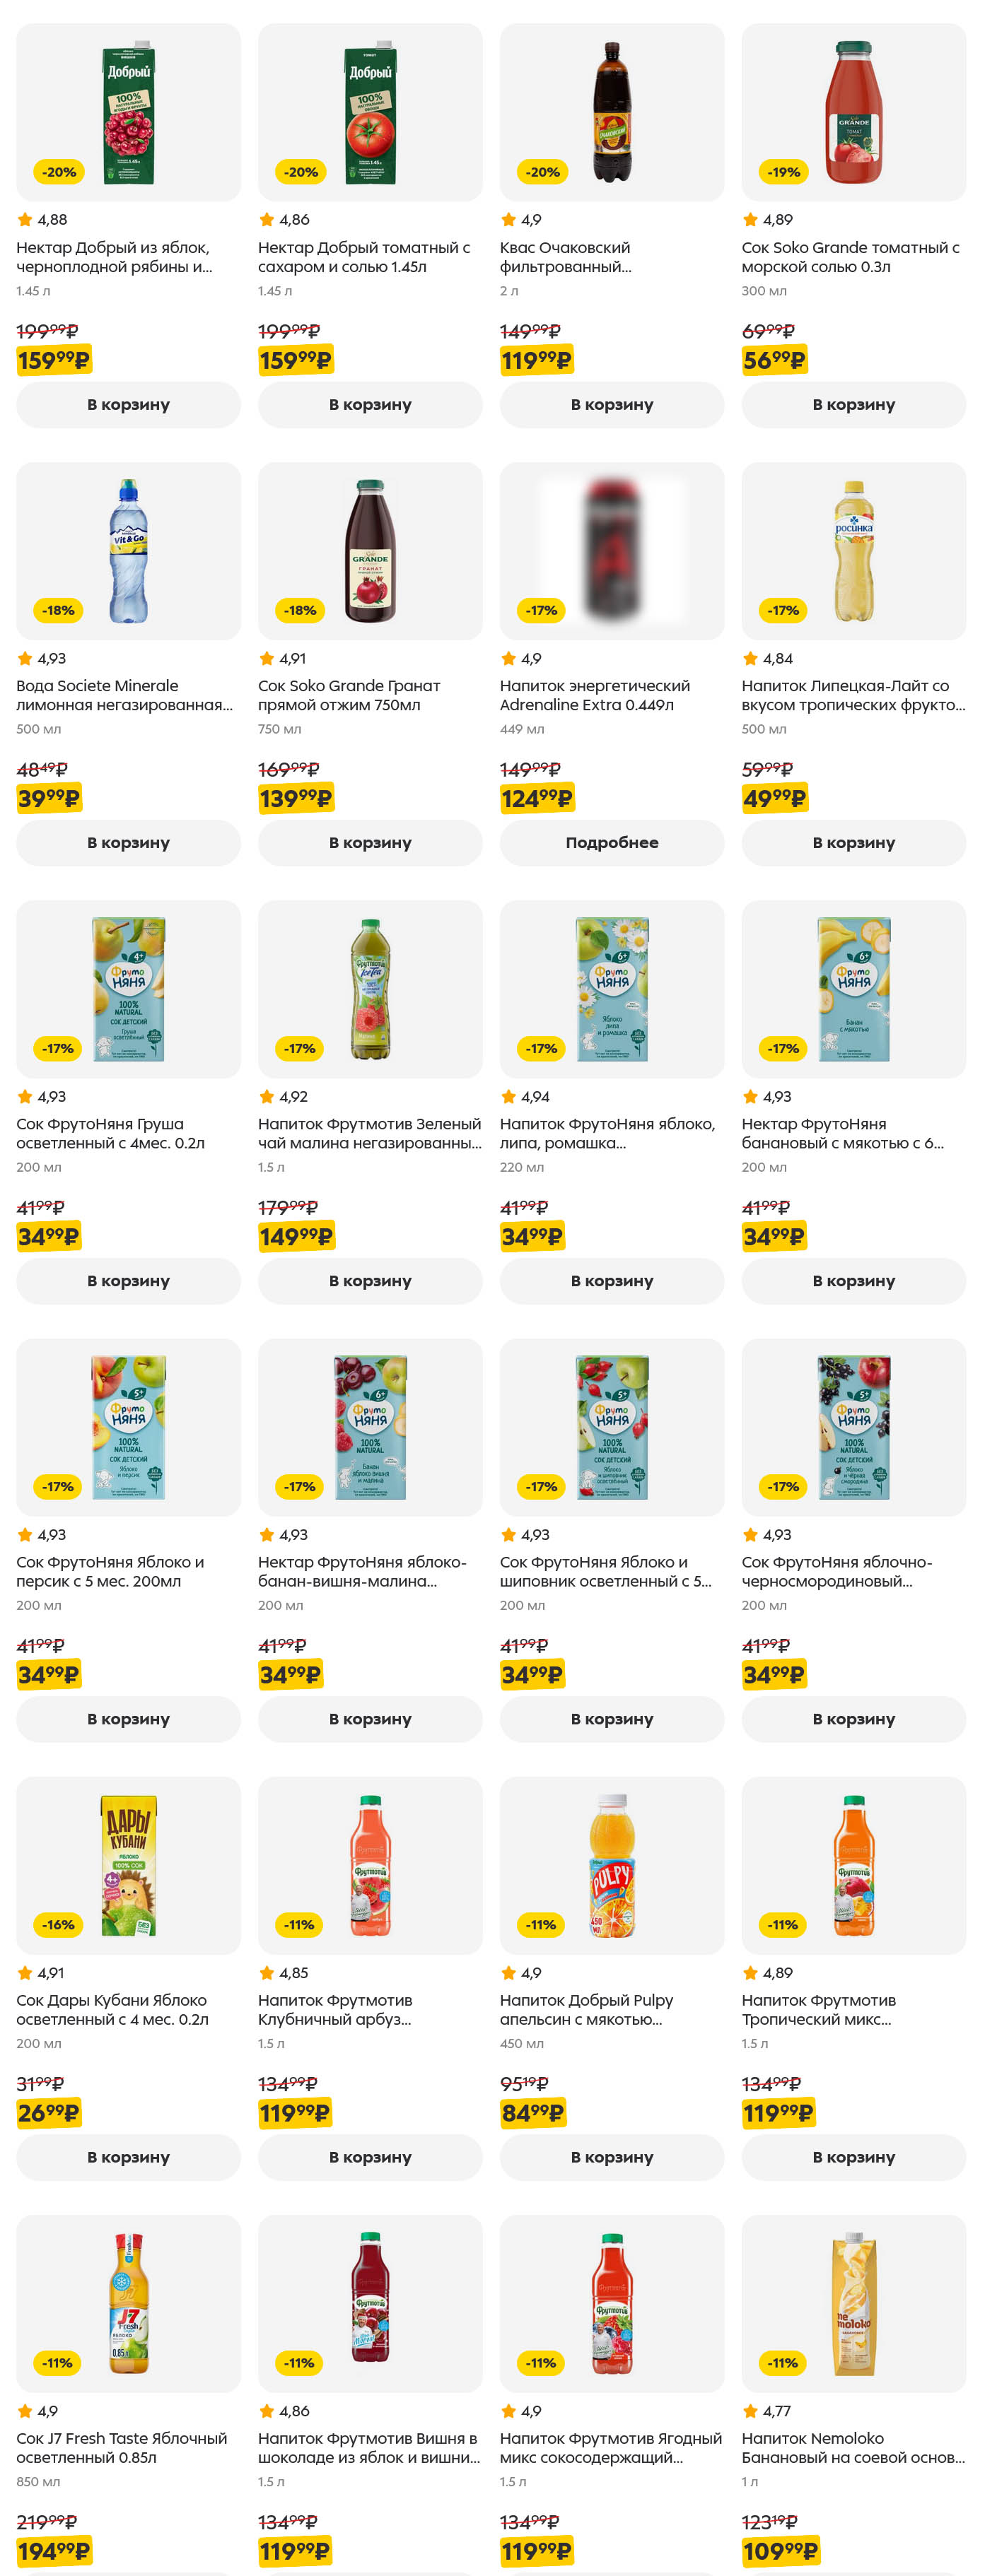Open Напиток Липецкая-Лайт product title link
Screen dimensions: 997x2576
click(853, 695)
